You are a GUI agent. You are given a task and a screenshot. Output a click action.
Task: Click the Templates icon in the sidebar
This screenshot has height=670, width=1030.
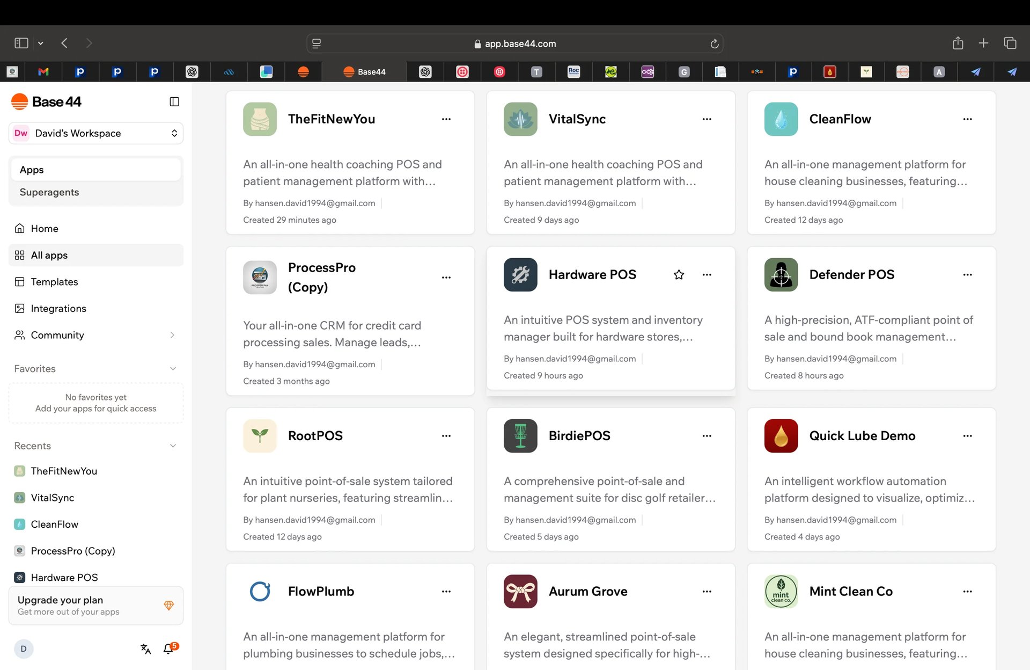coord(20,282)
